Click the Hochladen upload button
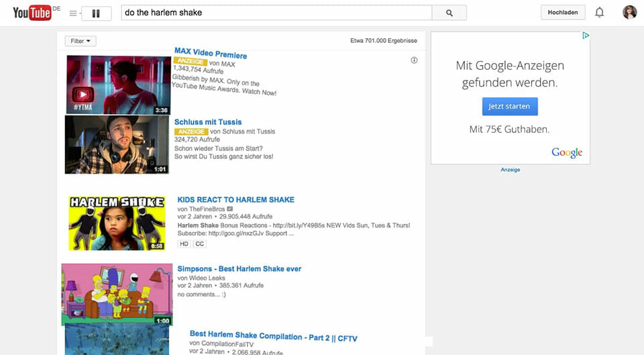This screenshot has width=644, height=355. (x=563, y=12)
